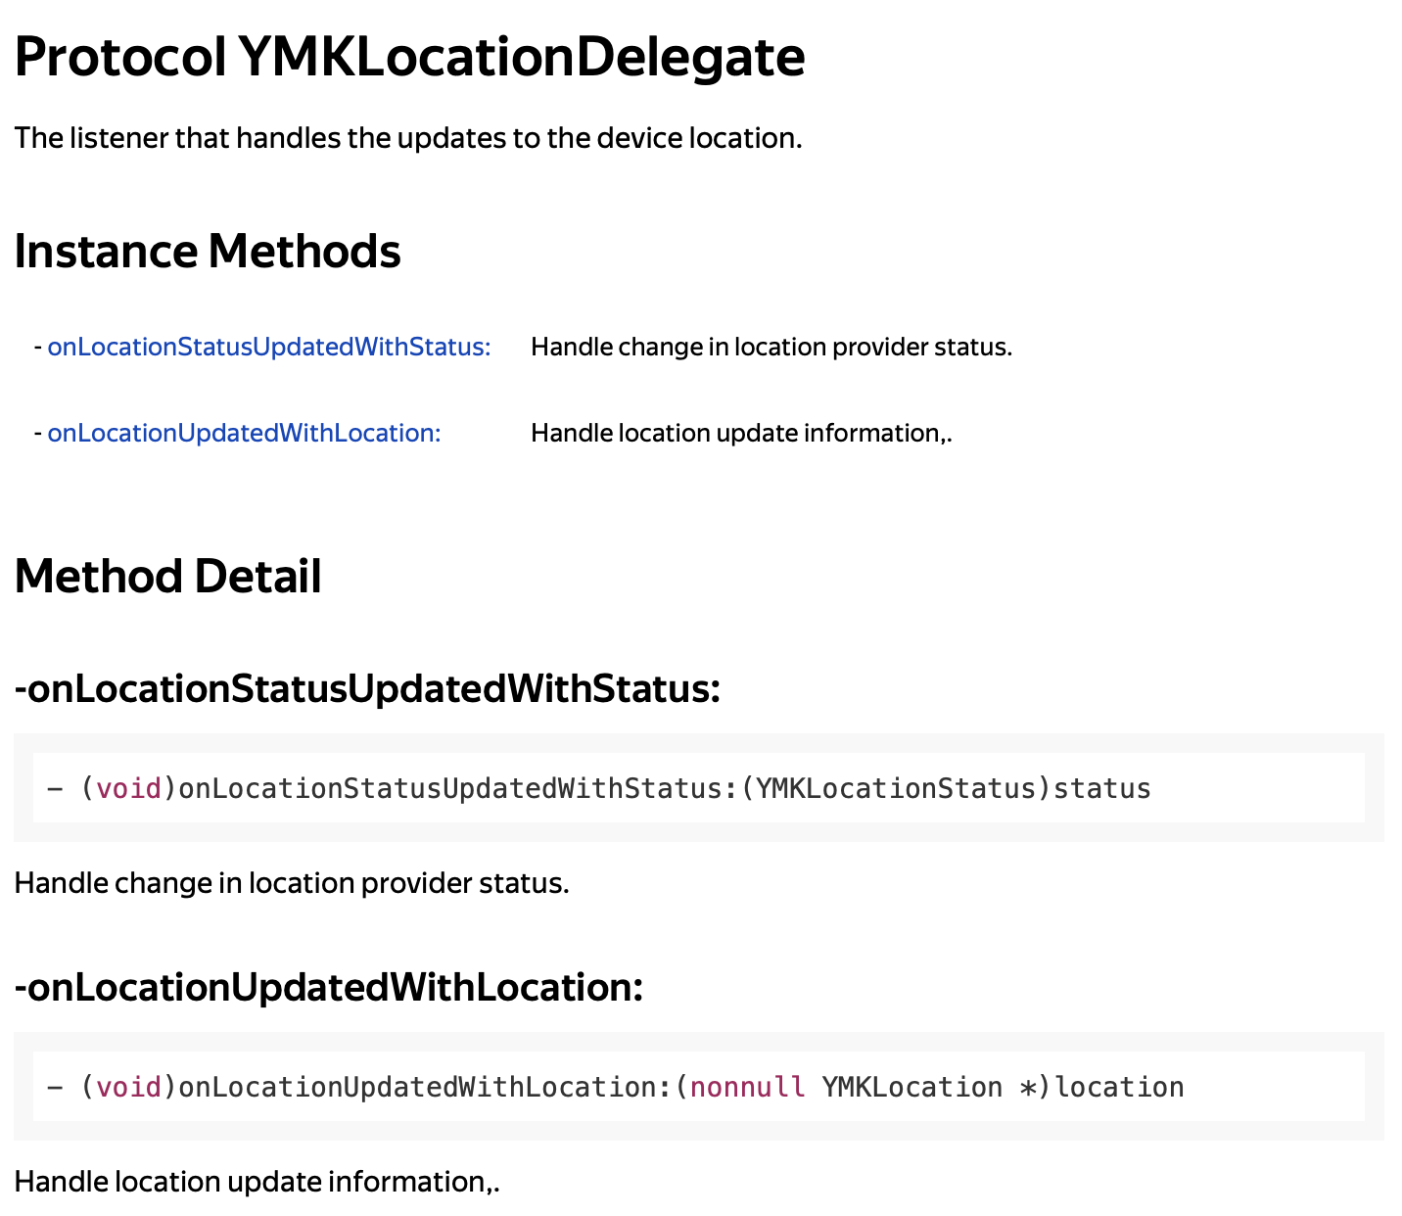Click the -onLocationStatusUpdatedWithStatus: detail heading
The width and height of the screenshot is (1402, 1216).
pos(367,689)
